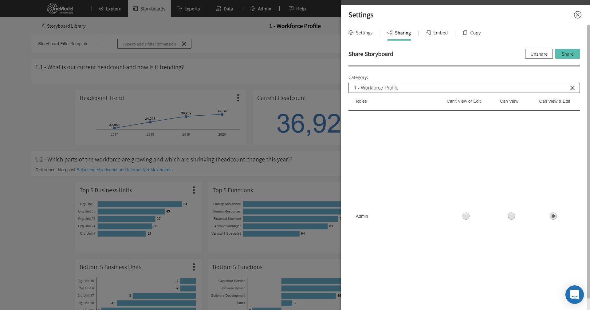The width and height of the screenshot is (590, 310).
Task: Click the Share button
Action: point(568,54)
